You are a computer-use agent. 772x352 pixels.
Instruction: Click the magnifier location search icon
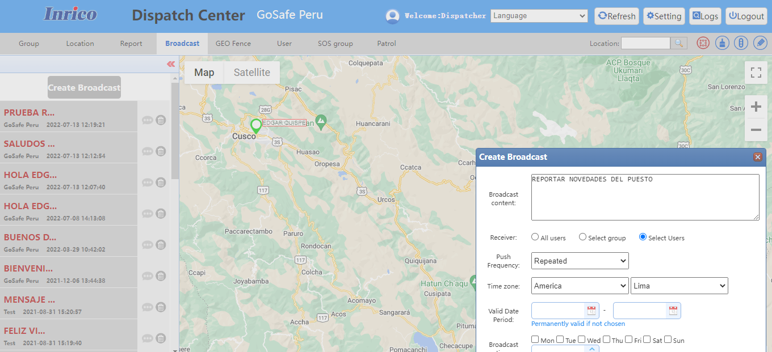pos(679,43)
